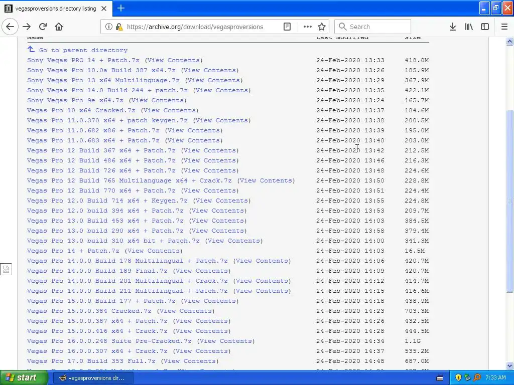Download Vegas Pro 12 Build 765 Multilanguage file
514x385 pixels.
pyautogui.click(x=130, y=180)
